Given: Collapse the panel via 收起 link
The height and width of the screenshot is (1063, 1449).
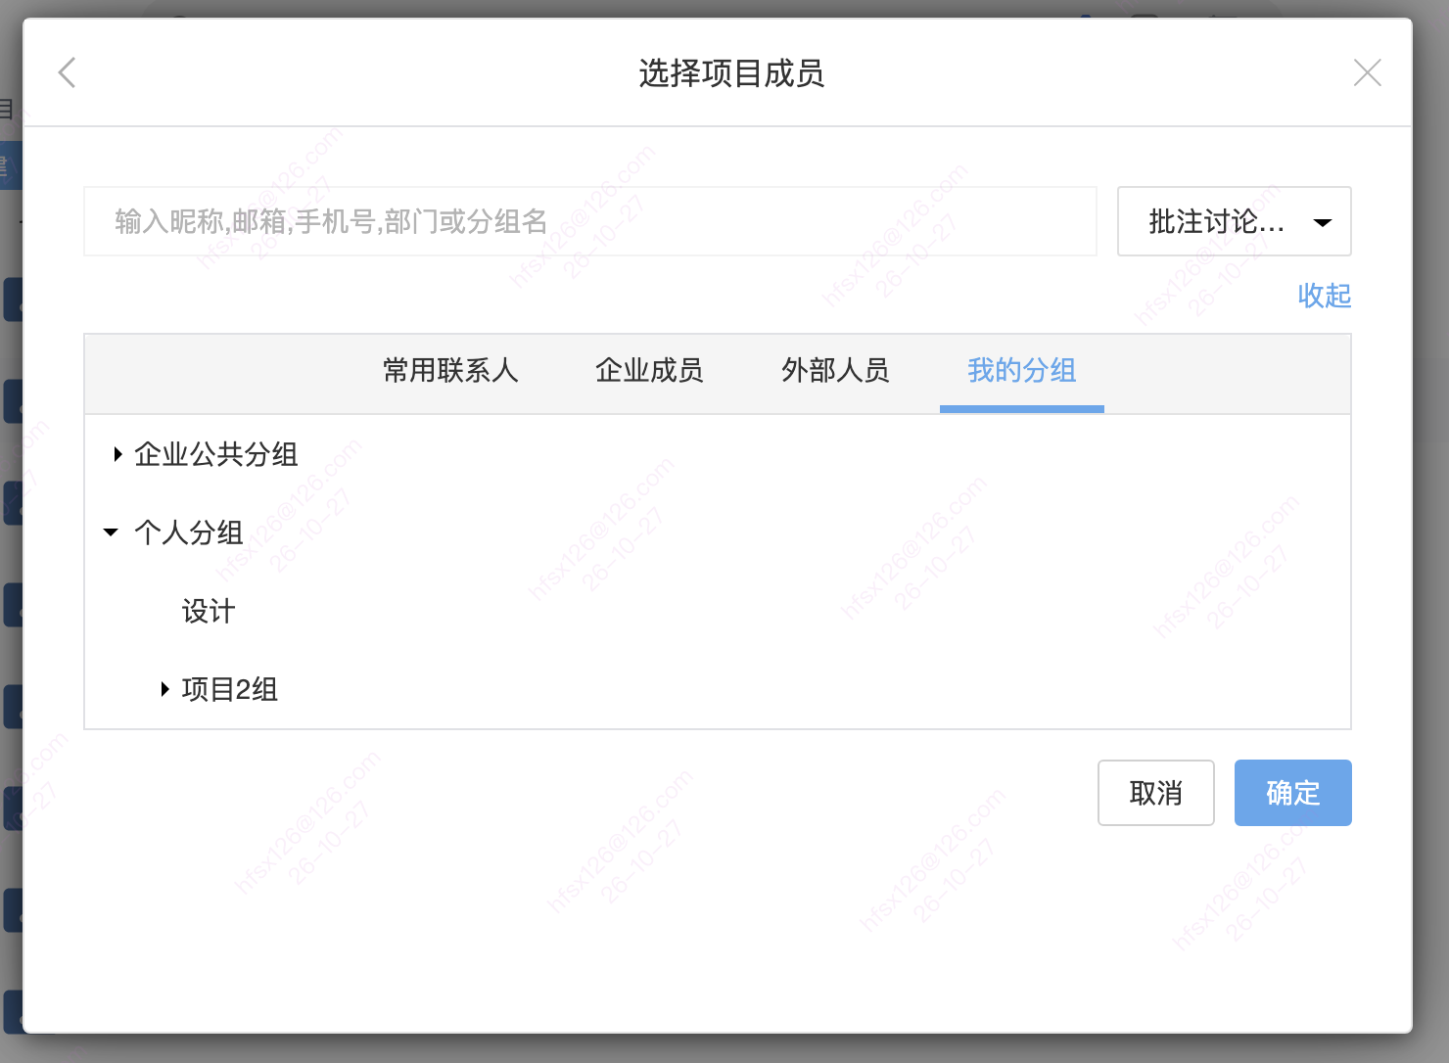Looking at the screenshot, I should [1324, 296].
